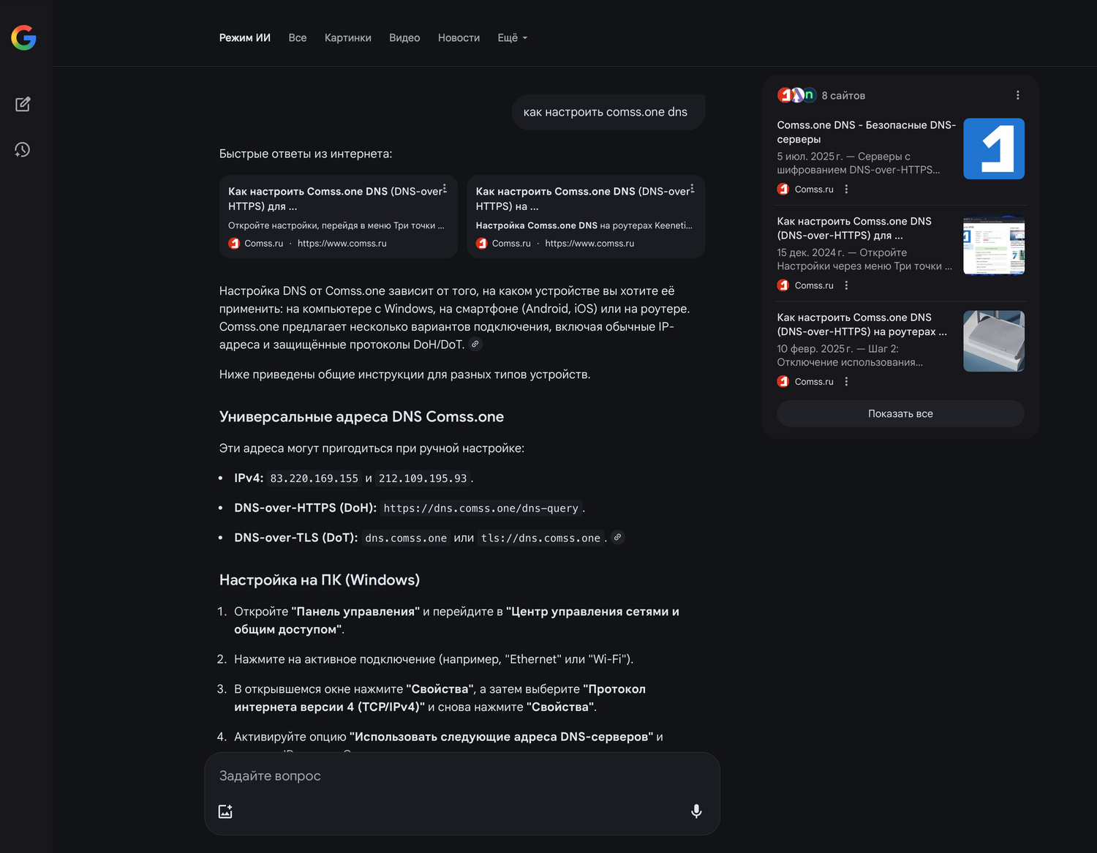Click the Google logo icon
The height and width of the screenshot is (853, 1097).
[23, 37]
